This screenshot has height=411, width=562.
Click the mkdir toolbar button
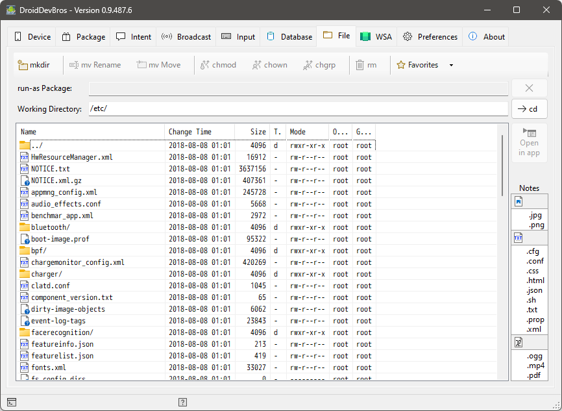(34, 65)
